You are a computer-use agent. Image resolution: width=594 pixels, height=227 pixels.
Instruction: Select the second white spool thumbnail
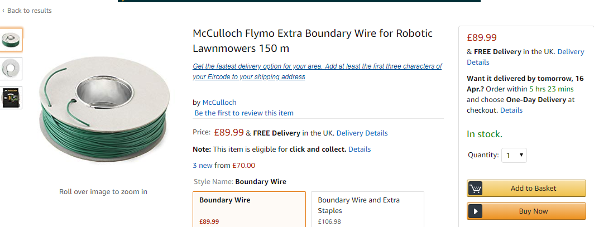click(x=11, y=69)
